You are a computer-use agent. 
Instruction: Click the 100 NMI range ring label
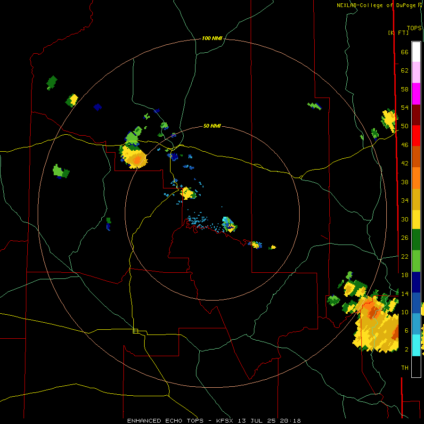click(x=212, y=39)
